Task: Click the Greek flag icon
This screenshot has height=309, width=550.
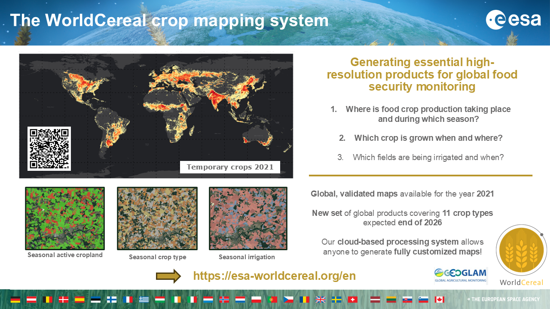Action: [144, 300]
